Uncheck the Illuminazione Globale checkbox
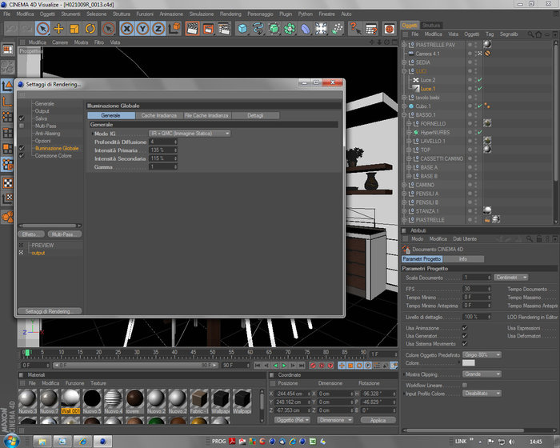The image size is (560, 448). 22,148
